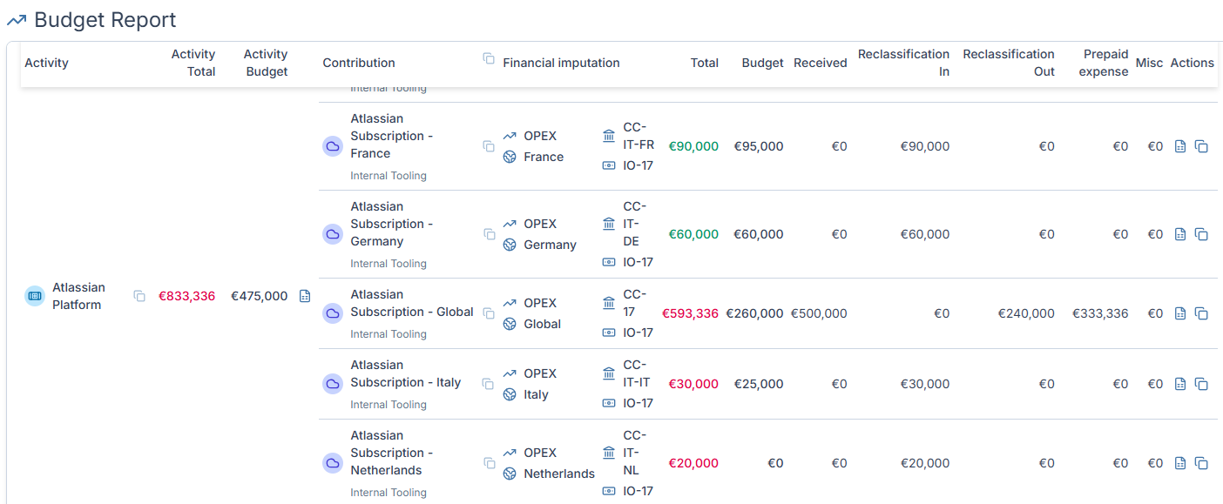Click the CC-IT-FR cost center label

point(639,136)
